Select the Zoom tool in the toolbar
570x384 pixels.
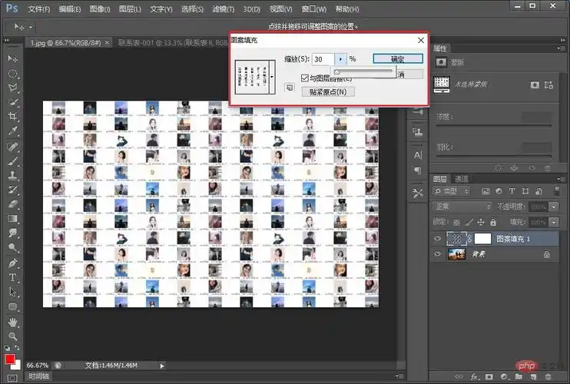(x=13, y=336)
